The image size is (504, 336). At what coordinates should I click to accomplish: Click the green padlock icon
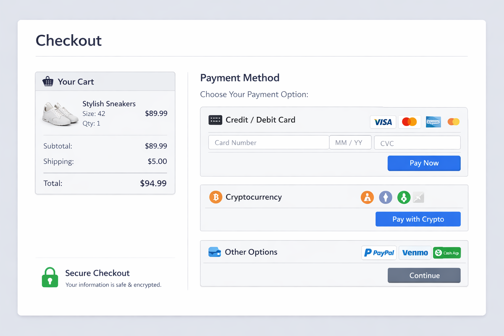pos(50,278)
